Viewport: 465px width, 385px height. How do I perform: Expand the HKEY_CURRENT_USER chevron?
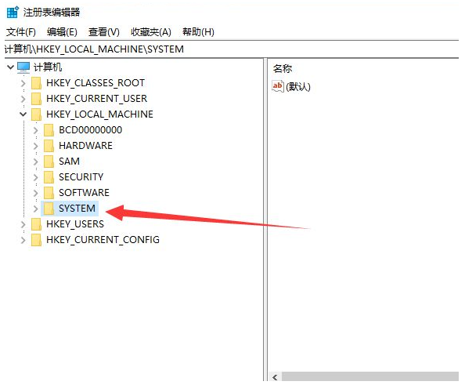tap(23, 99)
